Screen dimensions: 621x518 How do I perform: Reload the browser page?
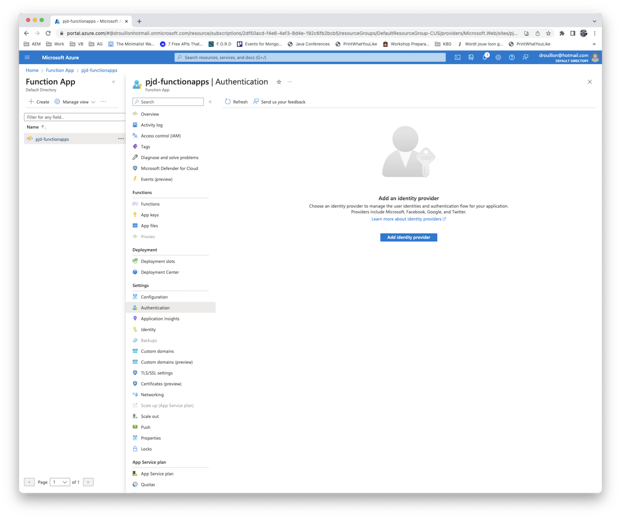(x=48, y=33)
